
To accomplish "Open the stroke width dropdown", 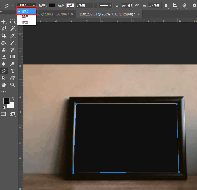I will point(95,6).
